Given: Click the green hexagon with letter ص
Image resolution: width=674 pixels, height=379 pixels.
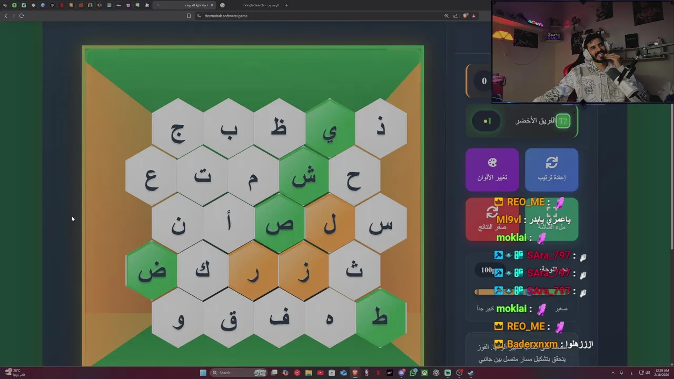Looking at the screenshot, I should (x=279, y=224).
